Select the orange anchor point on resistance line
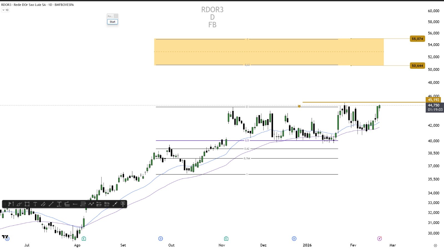The image size is (444, 249). click(x=299, y=106)
